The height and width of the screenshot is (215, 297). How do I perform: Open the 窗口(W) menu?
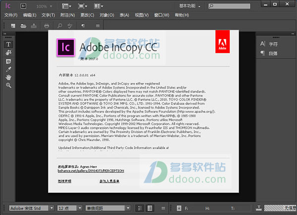161,15
